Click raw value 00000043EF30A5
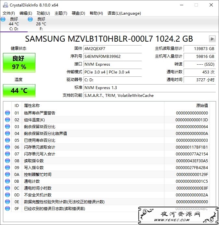 click(192, 161)
